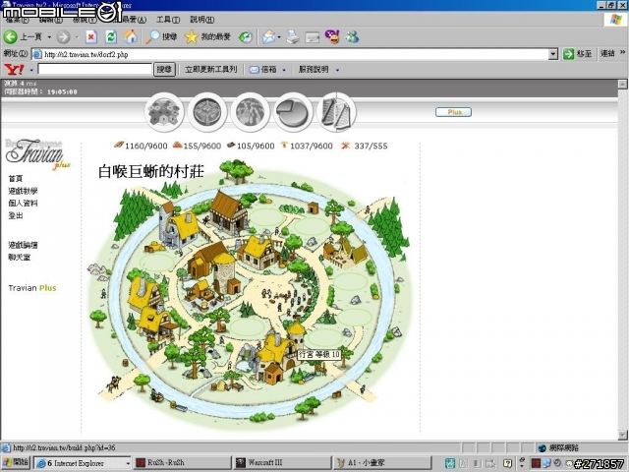Expand the Internet Explorer taskbar group arrow
This screenshot has height=472, width=629.
[x=128, y=463]
